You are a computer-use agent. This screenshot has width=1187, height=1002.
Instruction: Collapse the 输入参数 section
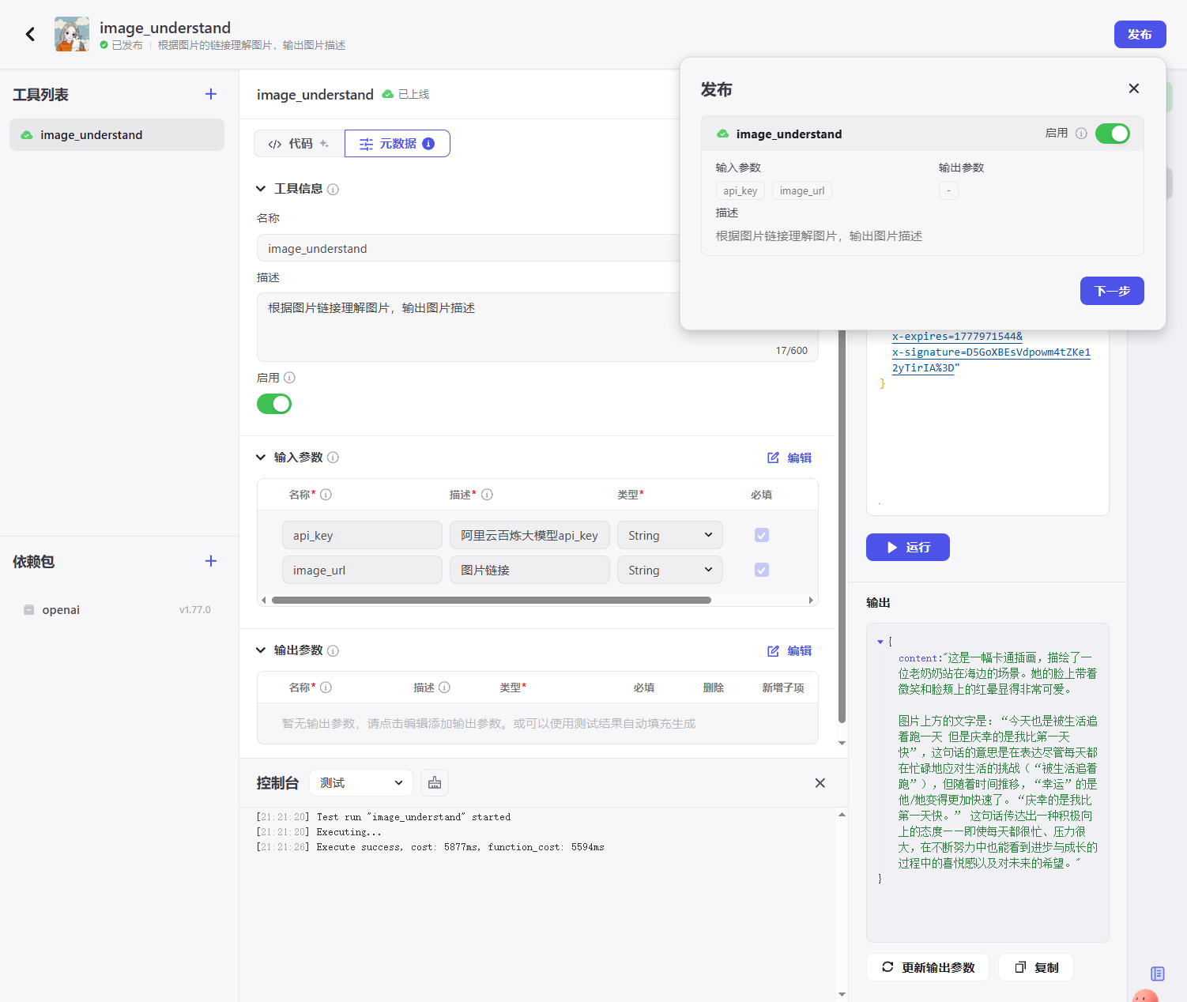point(261,458)
